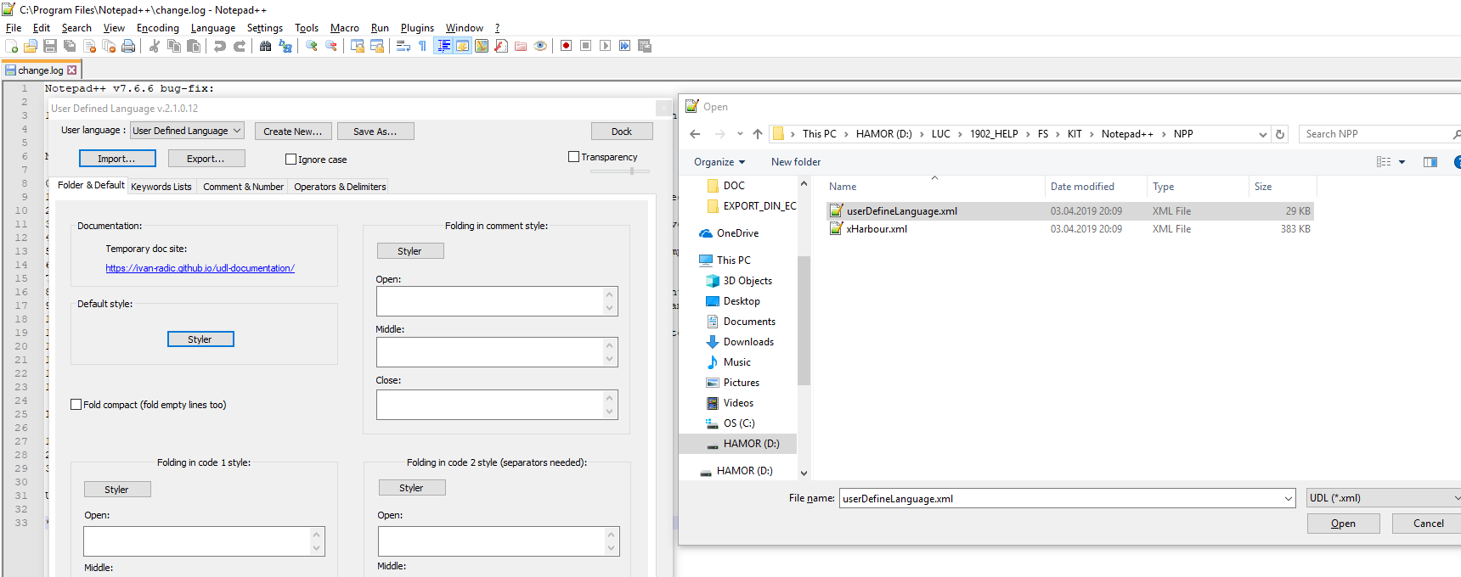Open the Plugins menu
The height and width of the screenshot is (577, 1461).
click(x=417, y=28)
